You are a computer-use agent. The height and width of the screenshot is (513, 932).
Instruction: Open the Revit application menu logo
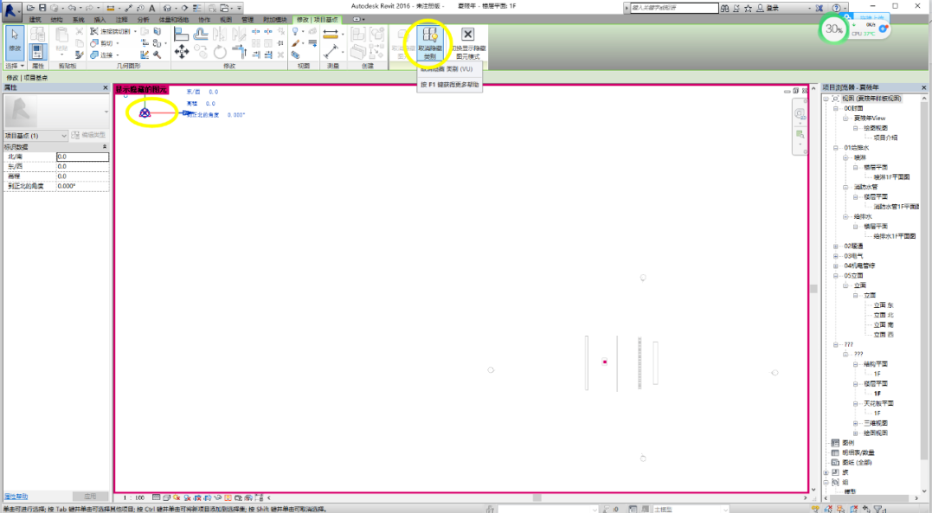[12, 10]
